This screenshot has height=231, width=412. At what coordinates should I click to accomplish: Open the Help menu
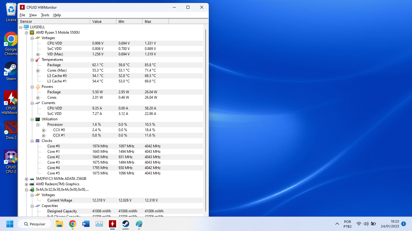click(x=57, y=15)
